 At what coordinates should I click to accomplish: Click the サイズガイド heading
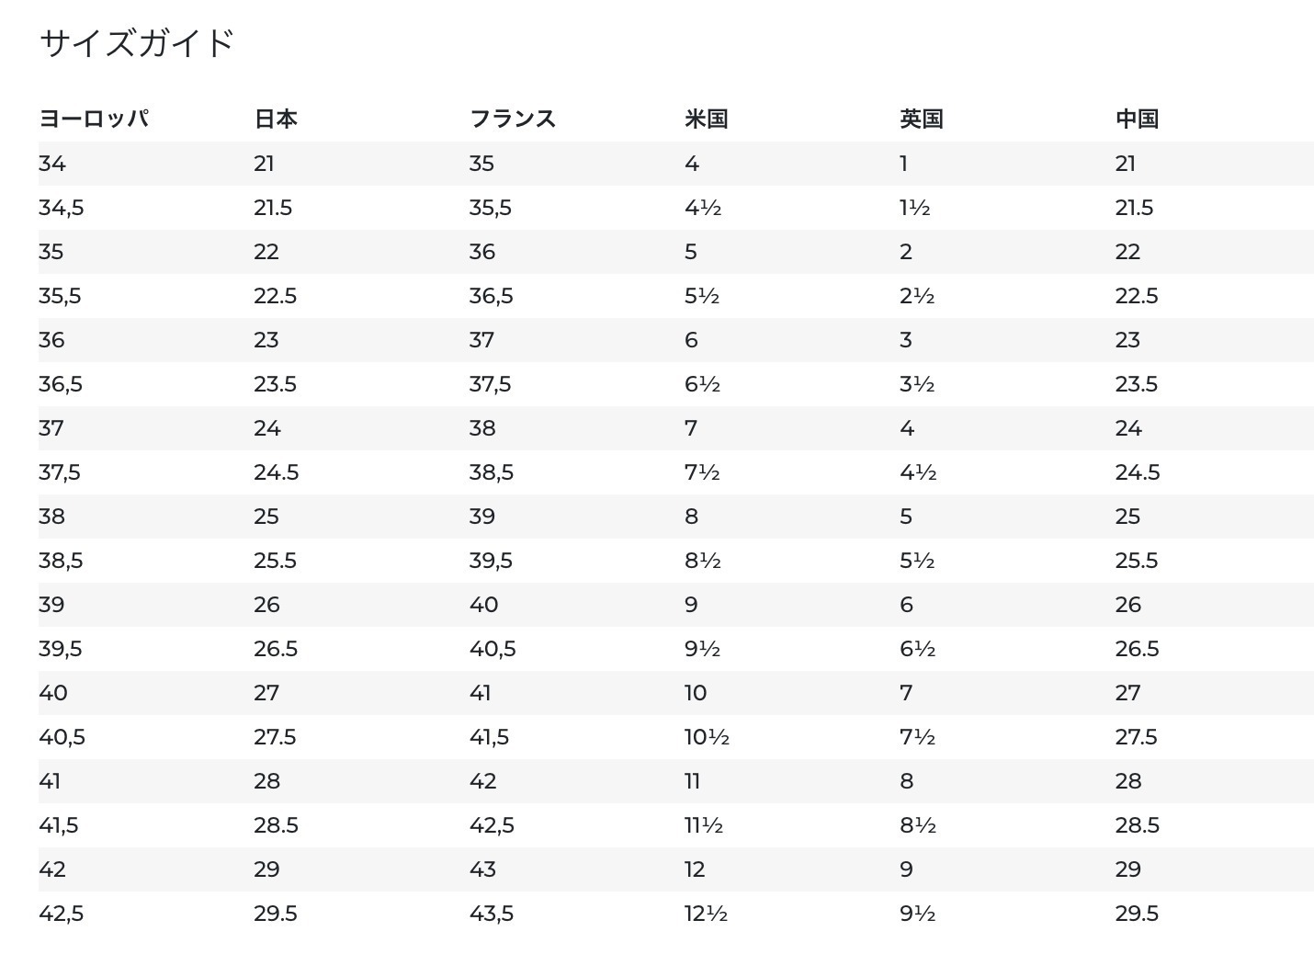tap(137, 43)
